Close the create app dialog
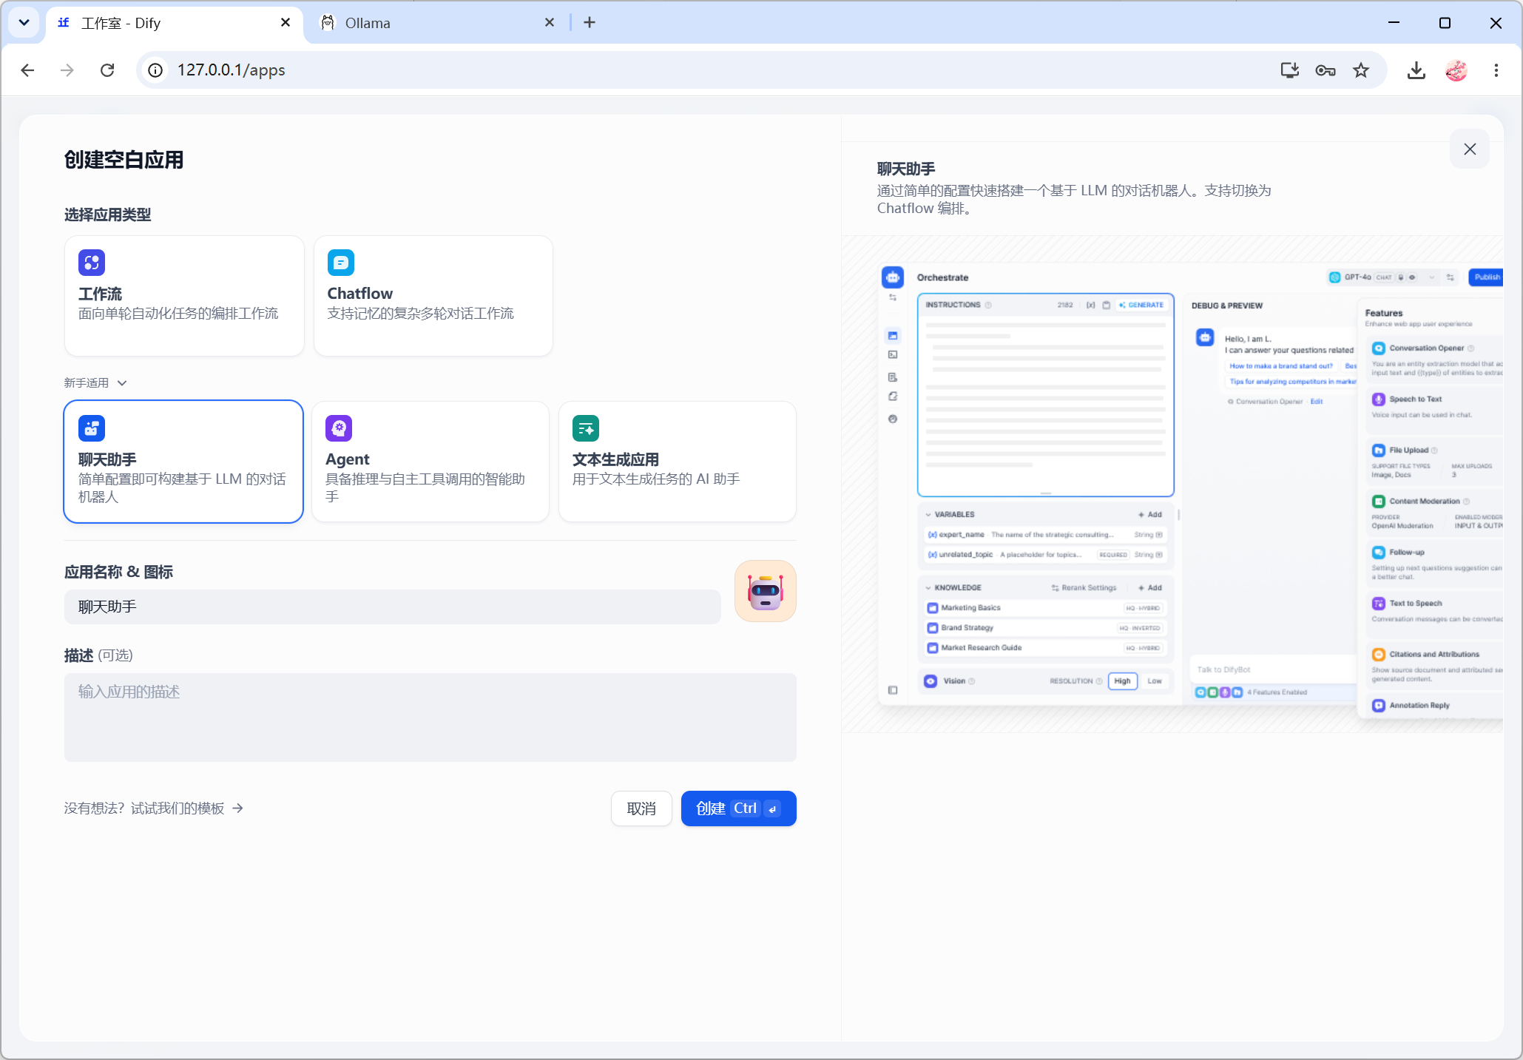 [x=1470, y=149]
